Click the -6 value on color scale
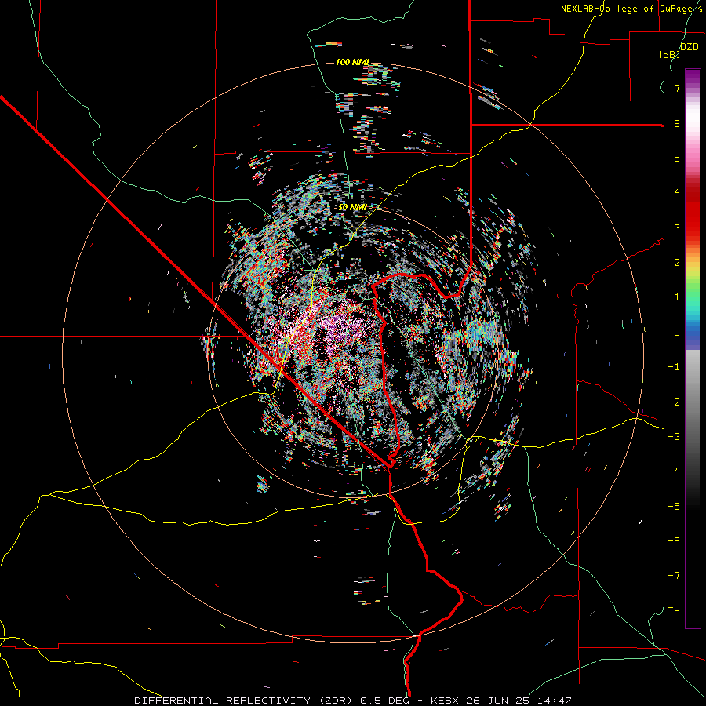Viewport: 706px width, 706px height. [674, 541]
